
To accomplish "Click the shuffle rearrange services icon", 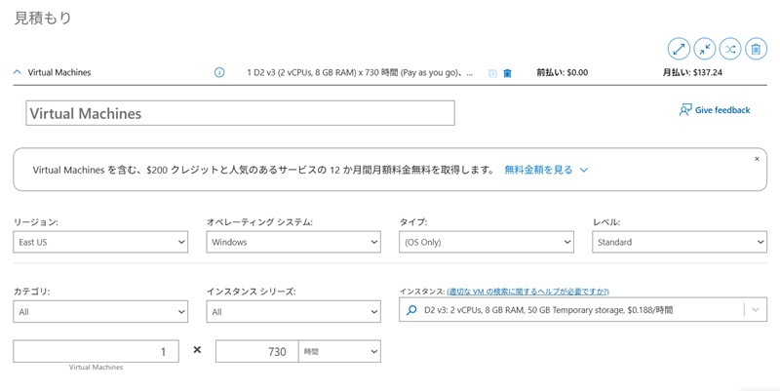I will point(730,48).
